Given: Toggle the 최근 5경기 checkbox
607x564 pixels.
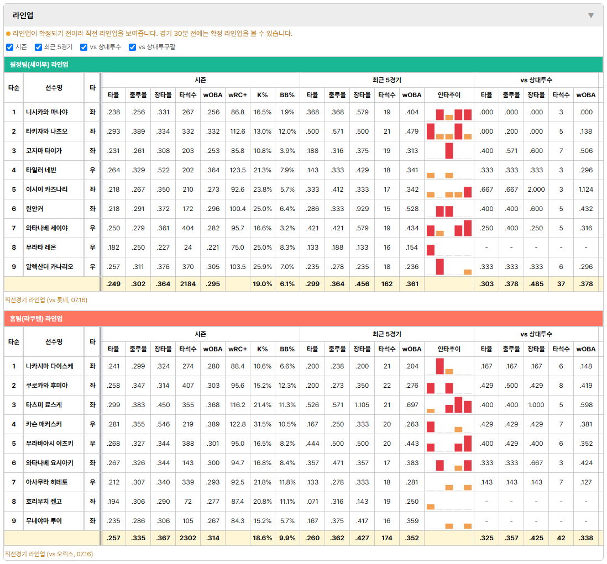Looking at the screenshot, I should tap(38, 47).
